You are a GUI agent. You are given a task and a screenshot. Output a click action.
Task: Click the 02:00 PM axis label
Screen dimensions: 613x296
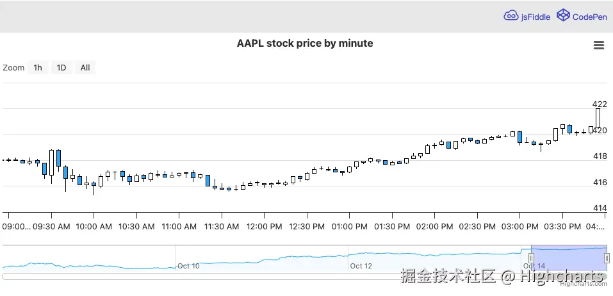click(x=435, y=226)
